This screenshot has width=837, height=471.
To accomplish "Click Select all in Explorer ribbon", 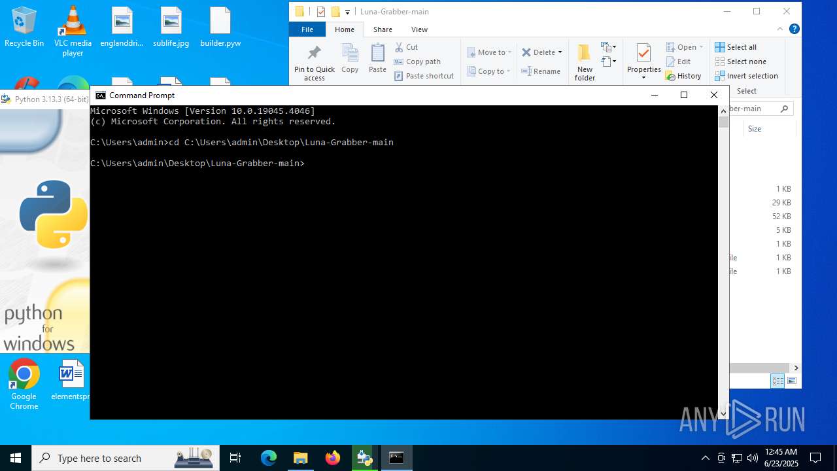I will coord(736,47).
